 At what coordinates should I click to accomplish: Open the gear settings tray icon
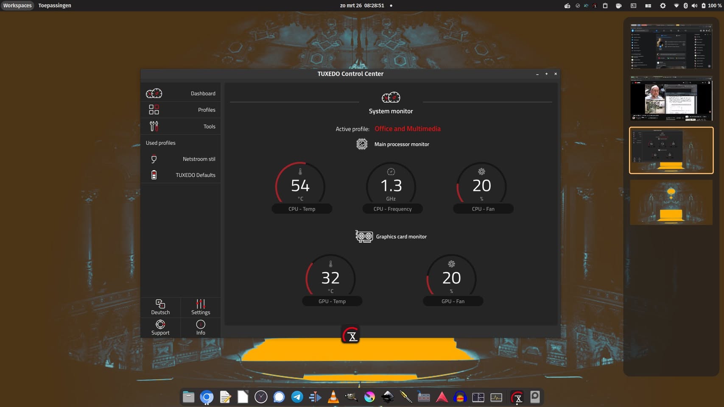(663, 6)
